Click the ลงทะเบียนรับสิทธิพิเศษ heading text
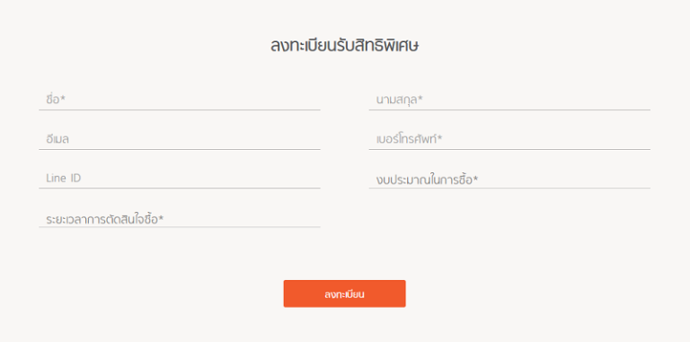 pyautogui.click(x=345, y=46)
